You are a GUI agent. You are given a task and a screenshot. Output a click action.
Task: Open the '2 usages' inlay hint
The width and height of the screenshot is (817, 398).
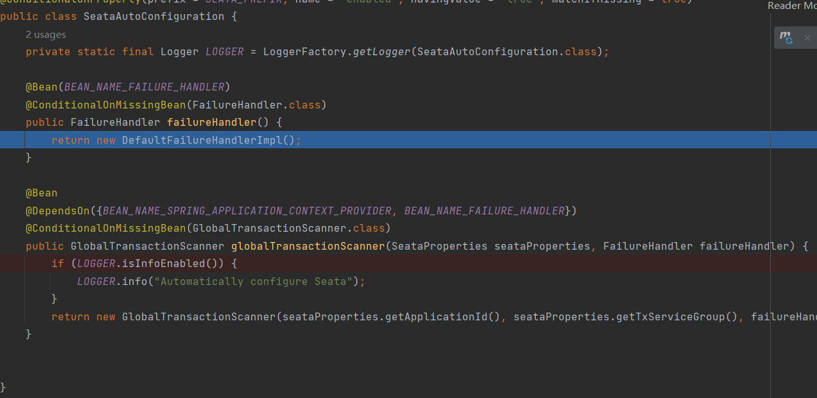coord(46,35)
